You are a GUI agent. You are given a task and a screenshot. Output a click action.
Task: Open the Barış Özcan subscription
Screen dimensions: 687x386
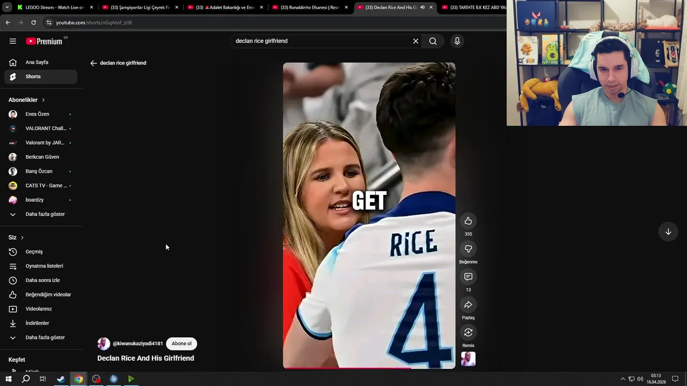(41, 172)
